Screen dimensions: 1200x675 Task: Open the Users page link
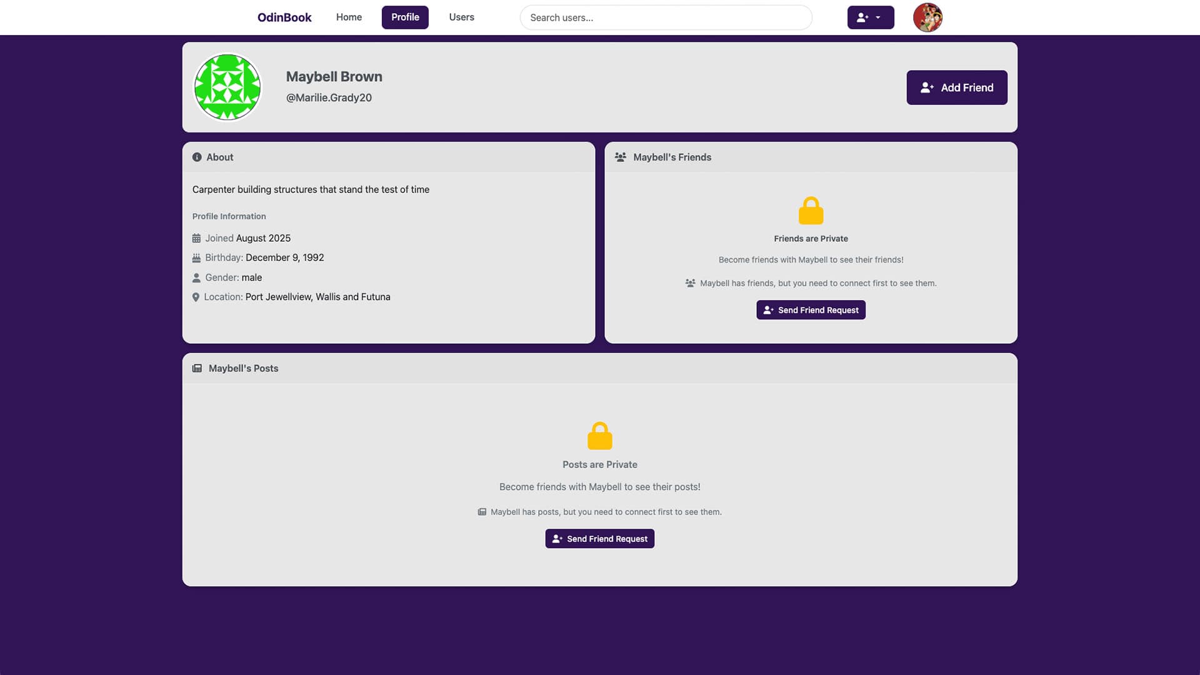(461, 17)
